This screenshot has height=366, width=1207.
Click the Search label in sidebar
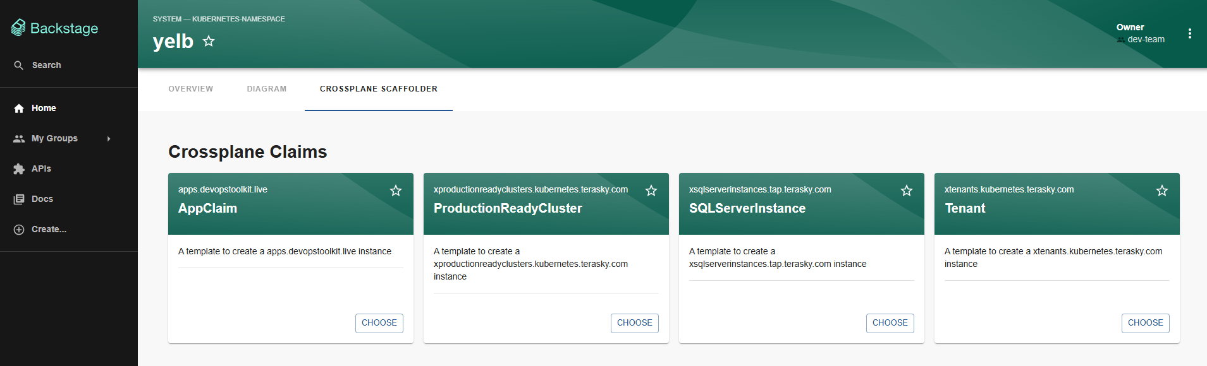point(47,65)
